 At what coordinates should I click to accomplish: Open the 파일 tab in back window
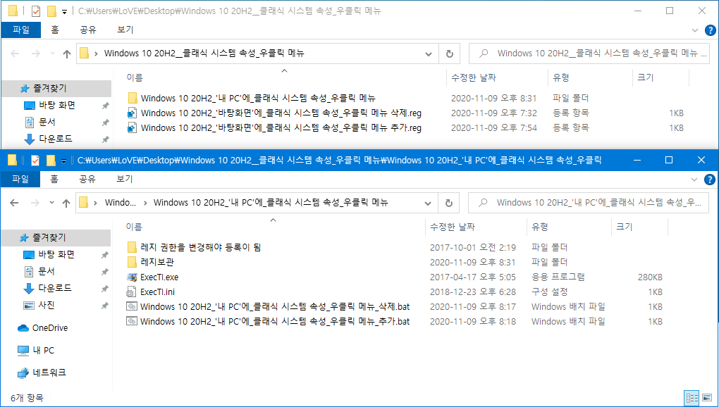point(20,30)
